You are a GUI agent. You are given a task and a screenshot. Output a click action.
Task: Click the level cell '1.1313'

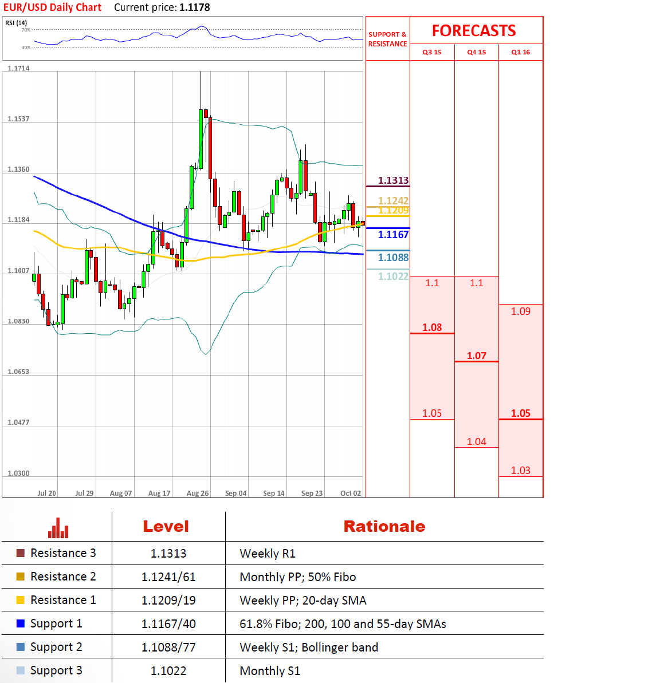pos(168,554)
